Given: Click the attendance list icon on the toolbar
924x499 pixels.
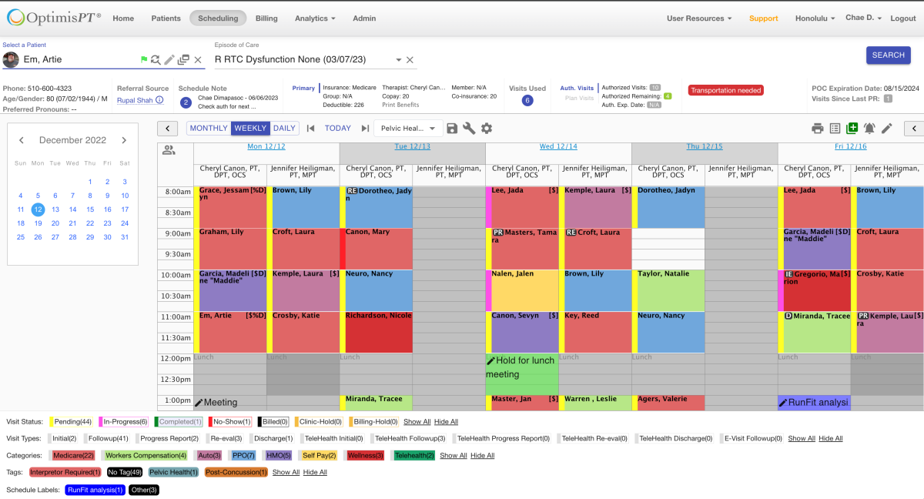Looking at the screenshot, I should click(834, 129).
